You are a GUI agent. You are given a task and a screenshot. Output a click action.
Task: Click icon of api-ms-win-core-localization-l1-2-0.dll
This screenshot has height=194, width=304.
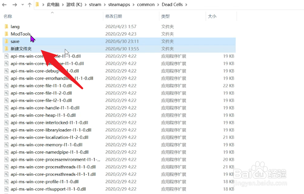(6, 137)
